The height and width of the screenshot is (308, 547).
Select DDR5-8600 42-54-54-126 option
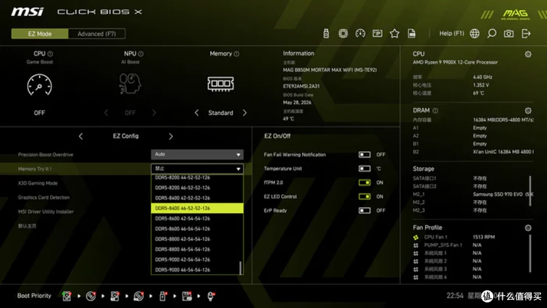click(197, 218)
